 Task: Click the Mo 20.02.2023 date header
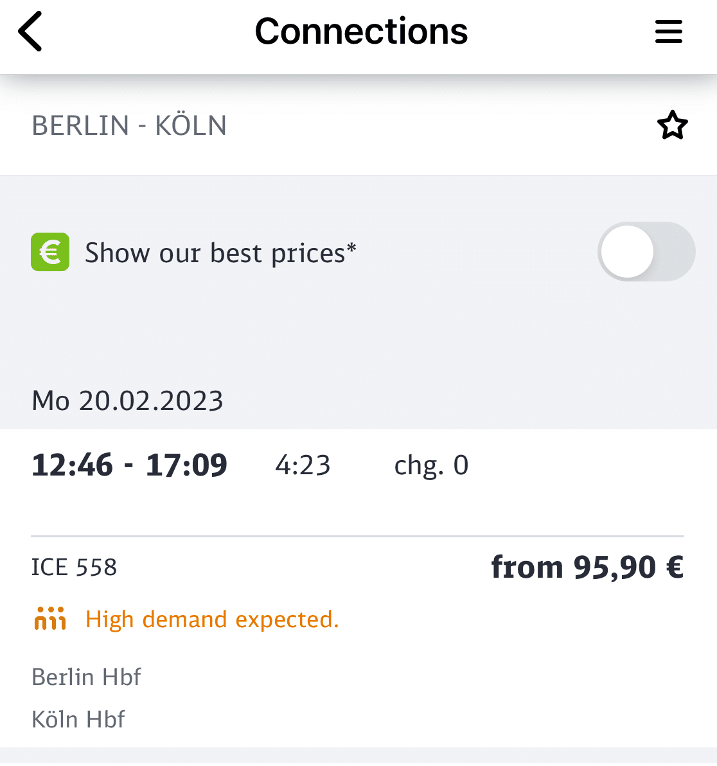(127, 400)
